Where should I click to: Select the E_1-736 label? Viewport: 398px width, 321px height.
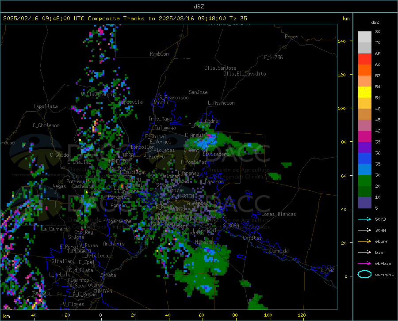[273, 57]
